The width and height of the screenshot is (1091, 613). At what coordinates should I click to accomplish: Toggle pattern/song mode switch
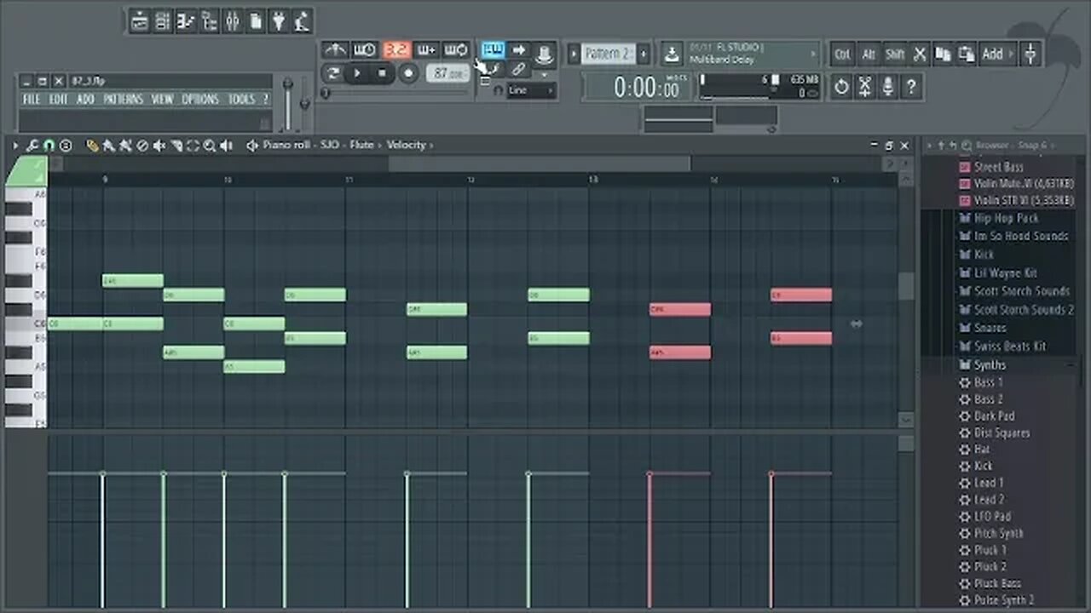point(332,73)
